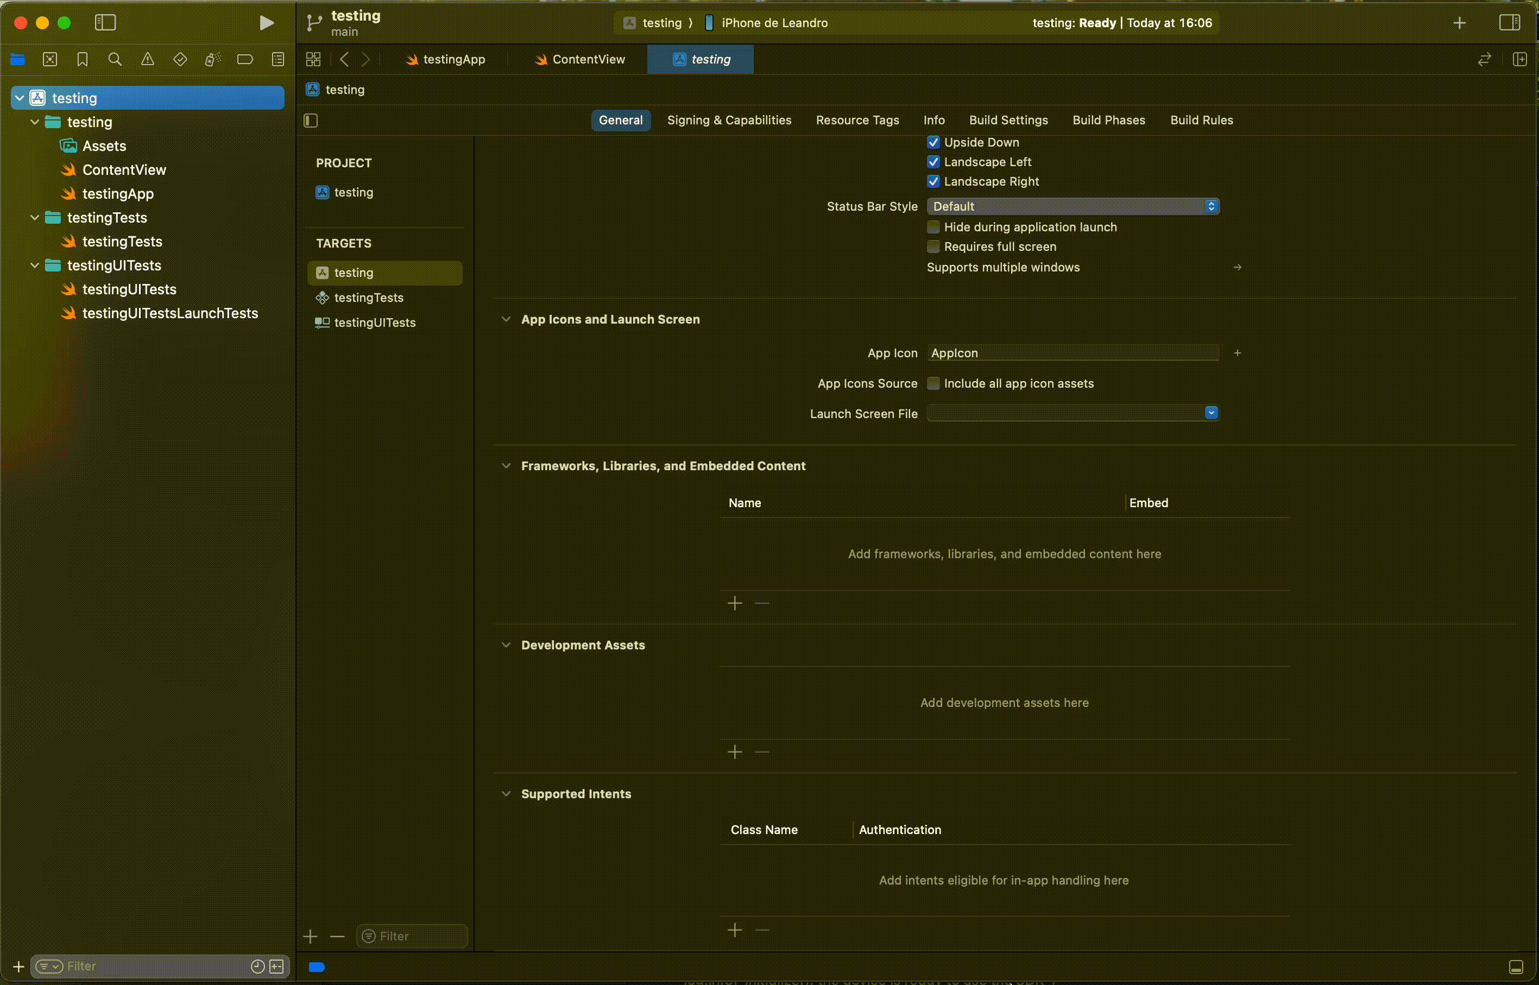Open the Project navigator folder icon
Image resolution: width=1539 pixels, height=985 pixels.
[17, 60]
